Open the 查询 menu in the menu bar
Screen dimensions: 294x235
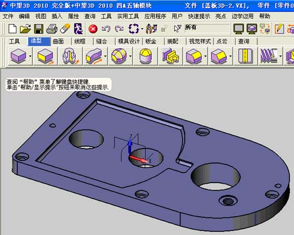point(90,16)
